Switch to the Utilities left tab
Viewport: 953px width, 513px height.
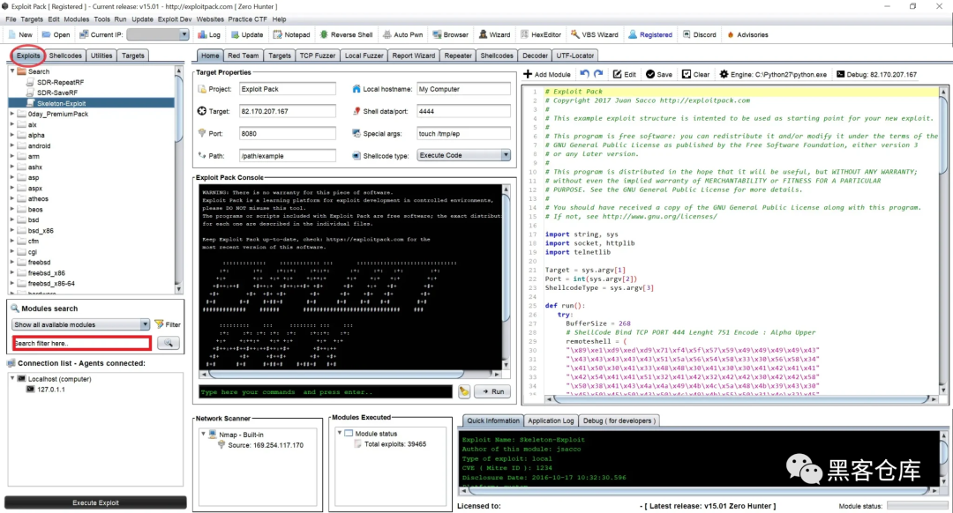101,56
